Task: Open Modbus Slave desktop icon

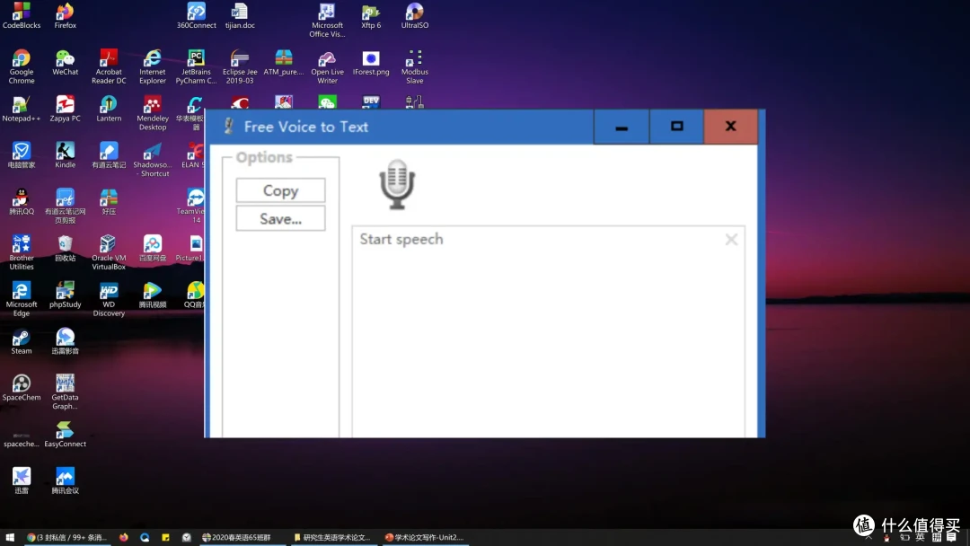Action: tap(414, 66)
